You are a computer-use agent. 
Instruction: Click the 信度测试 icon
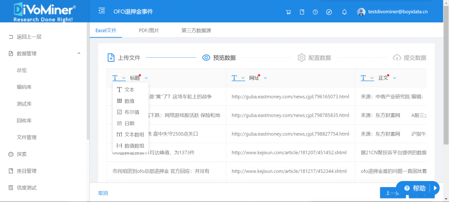click(11, 188)
